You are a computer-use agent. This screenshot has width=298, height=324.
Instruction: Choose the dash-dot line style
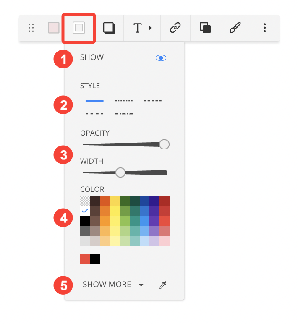point(124,114)
